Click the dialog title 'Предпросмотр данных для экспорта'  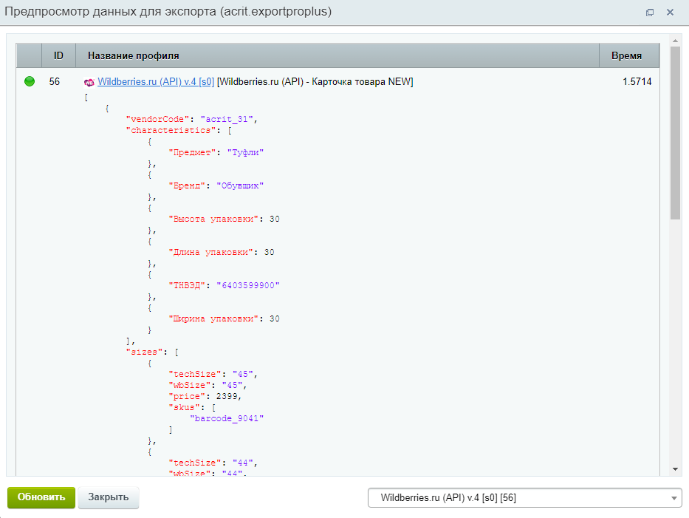click(x=110, y=11)
